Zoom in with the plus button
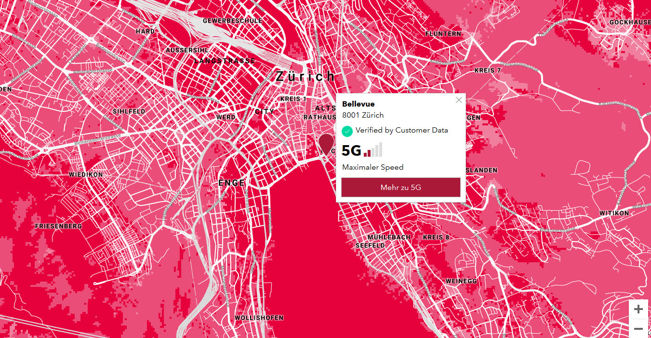 (638, 309)
